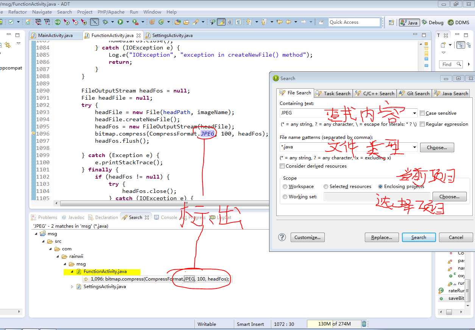Click the Debug bug toolbar icon
The height and width of the screenshot is (330, 475).
[105, 22]
